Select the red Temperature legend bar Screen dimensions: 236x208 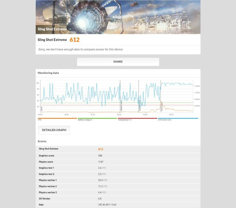(x=138, y=118)
